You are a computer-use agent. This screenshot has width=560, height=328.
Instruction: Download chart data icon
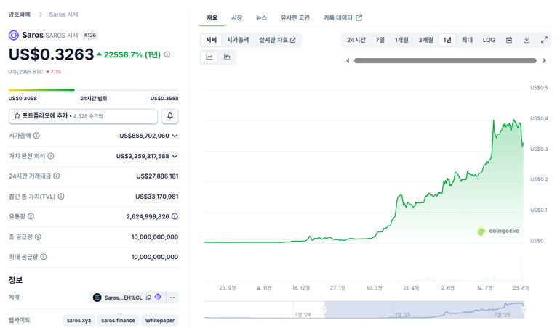point(527,40)
